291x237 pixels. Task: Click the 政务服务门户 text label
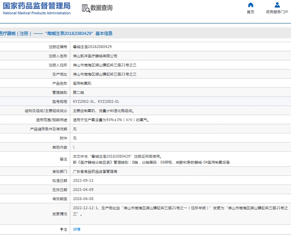277,12
